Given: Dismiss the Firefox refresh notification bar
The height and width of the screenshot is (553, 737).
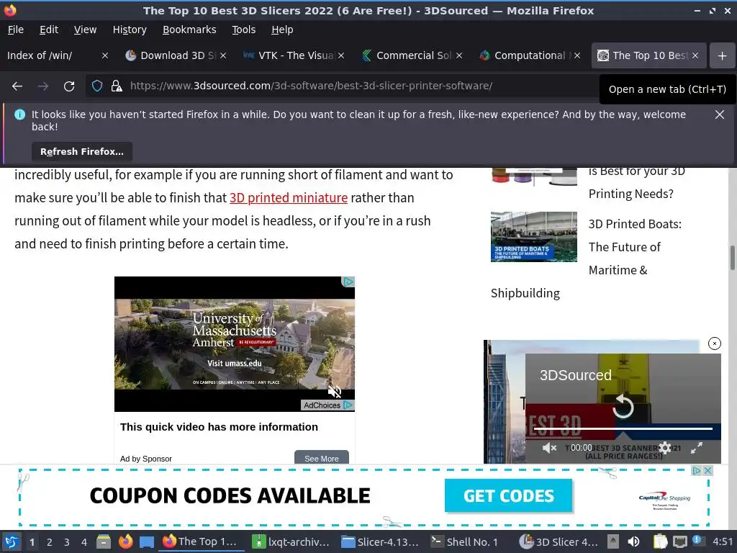Looking at the screenshot, I should 720,114.
